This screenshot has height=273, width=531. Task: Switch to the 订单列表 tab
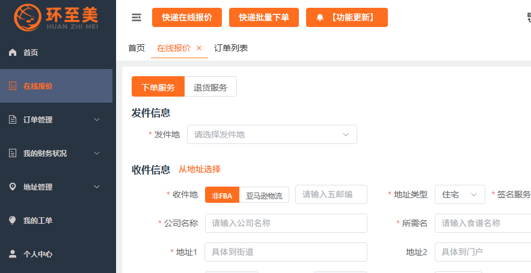click(231, 48)
